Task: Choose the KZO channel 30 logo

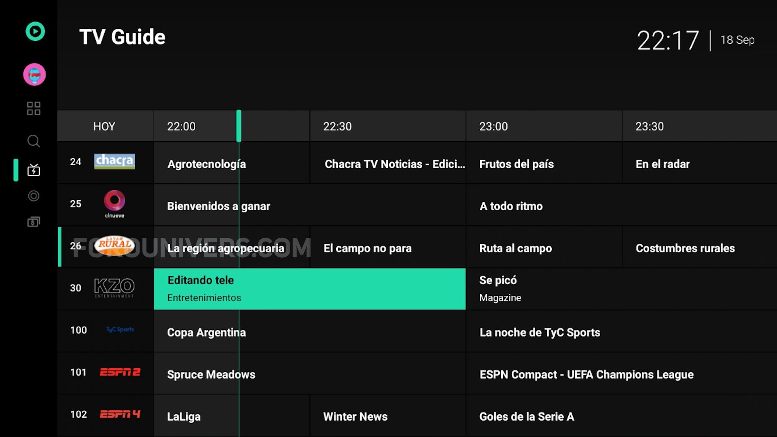Action: [114, 288]
